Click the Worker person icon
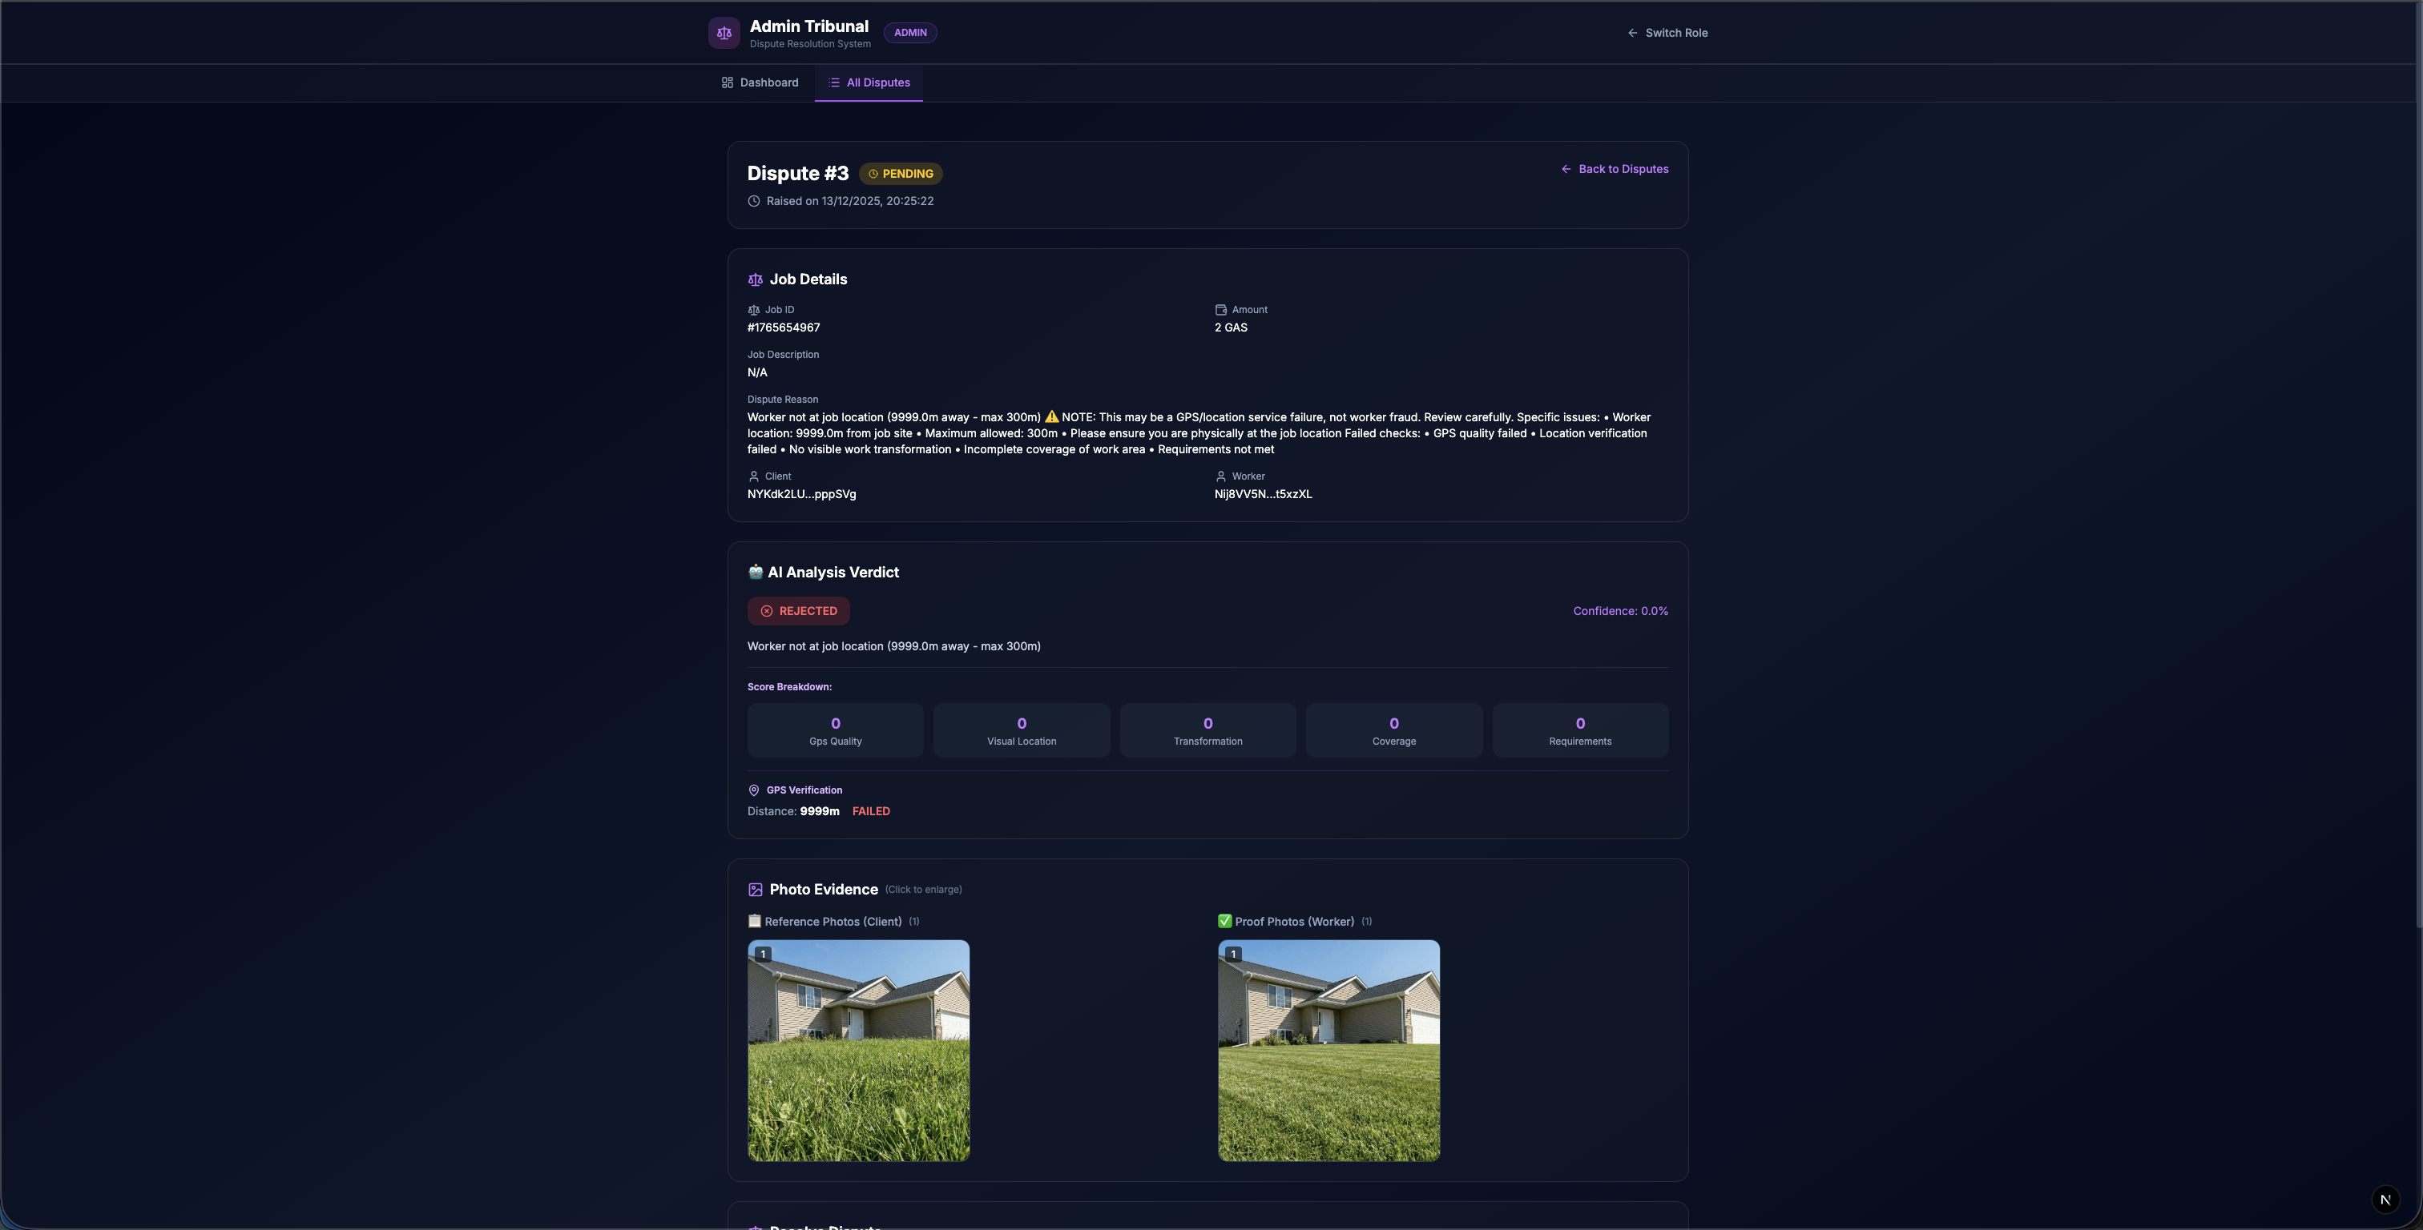 tap(1220, 476)
